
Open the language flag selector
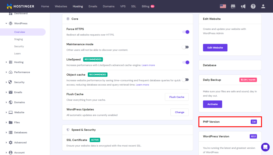pos(223,6)
